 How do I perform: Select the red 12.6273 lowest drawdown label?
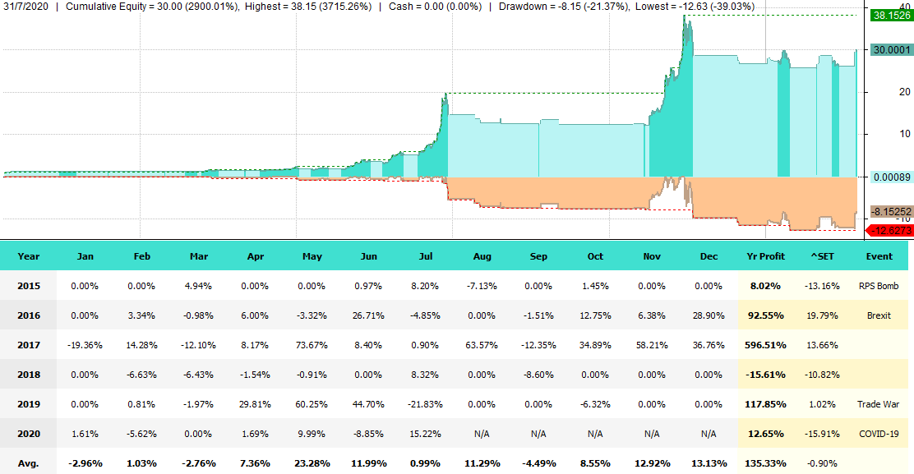(892, 231)
